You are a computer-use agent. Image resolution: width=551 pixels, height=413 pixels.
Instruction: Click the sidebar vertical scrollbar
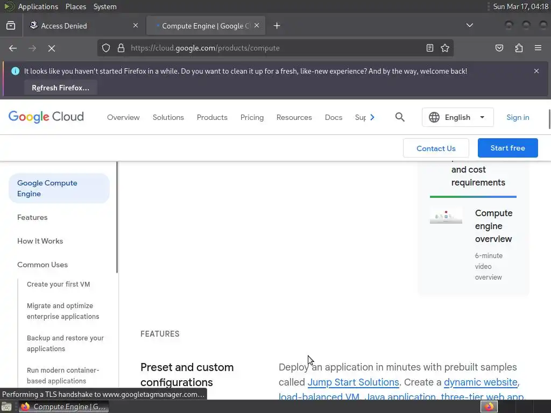117,217
